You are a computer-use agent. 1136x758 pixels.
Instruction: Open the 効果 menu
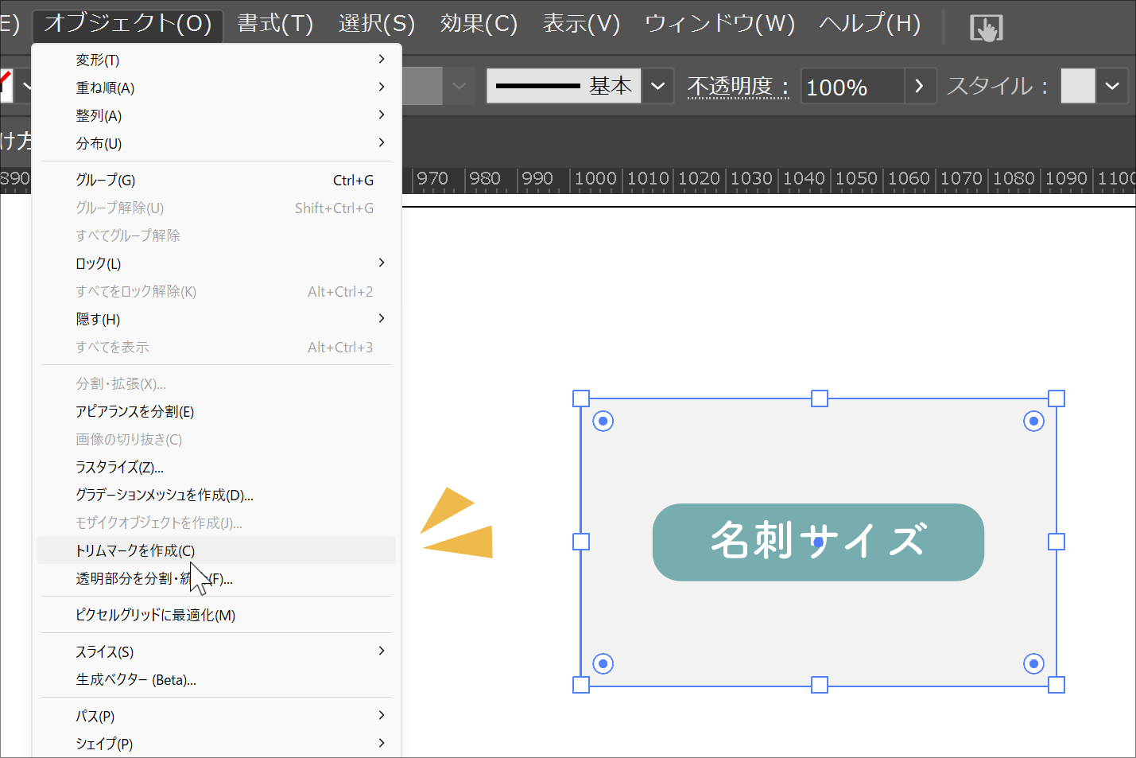coord(479,24)
